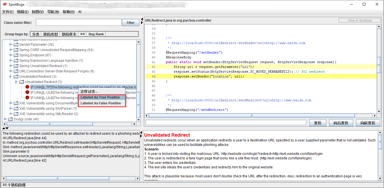Click the View in browser button
Image resolution: width=384 pixels, height=188 pixels.
click(x=360, y=20)
